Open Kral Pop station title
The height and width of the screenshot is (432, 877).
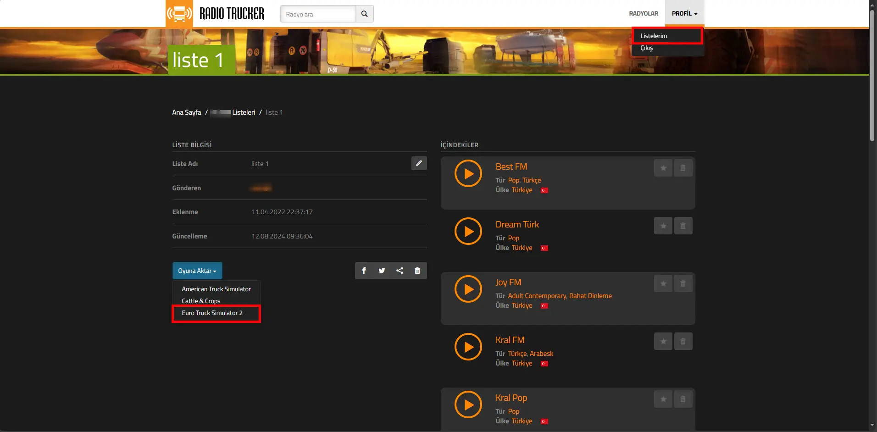[x=511, y=398]
